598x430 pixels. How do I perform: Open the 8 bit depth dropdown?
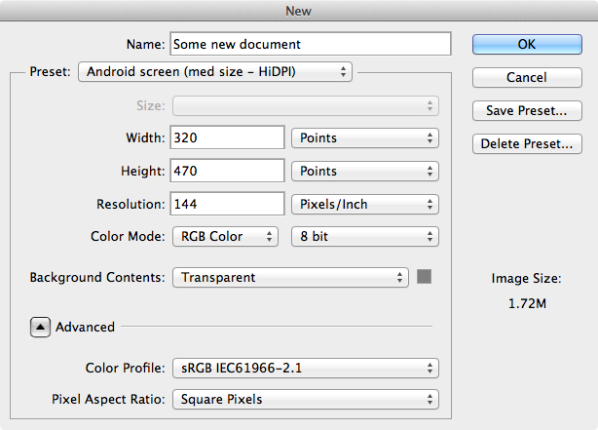[364, 236]
